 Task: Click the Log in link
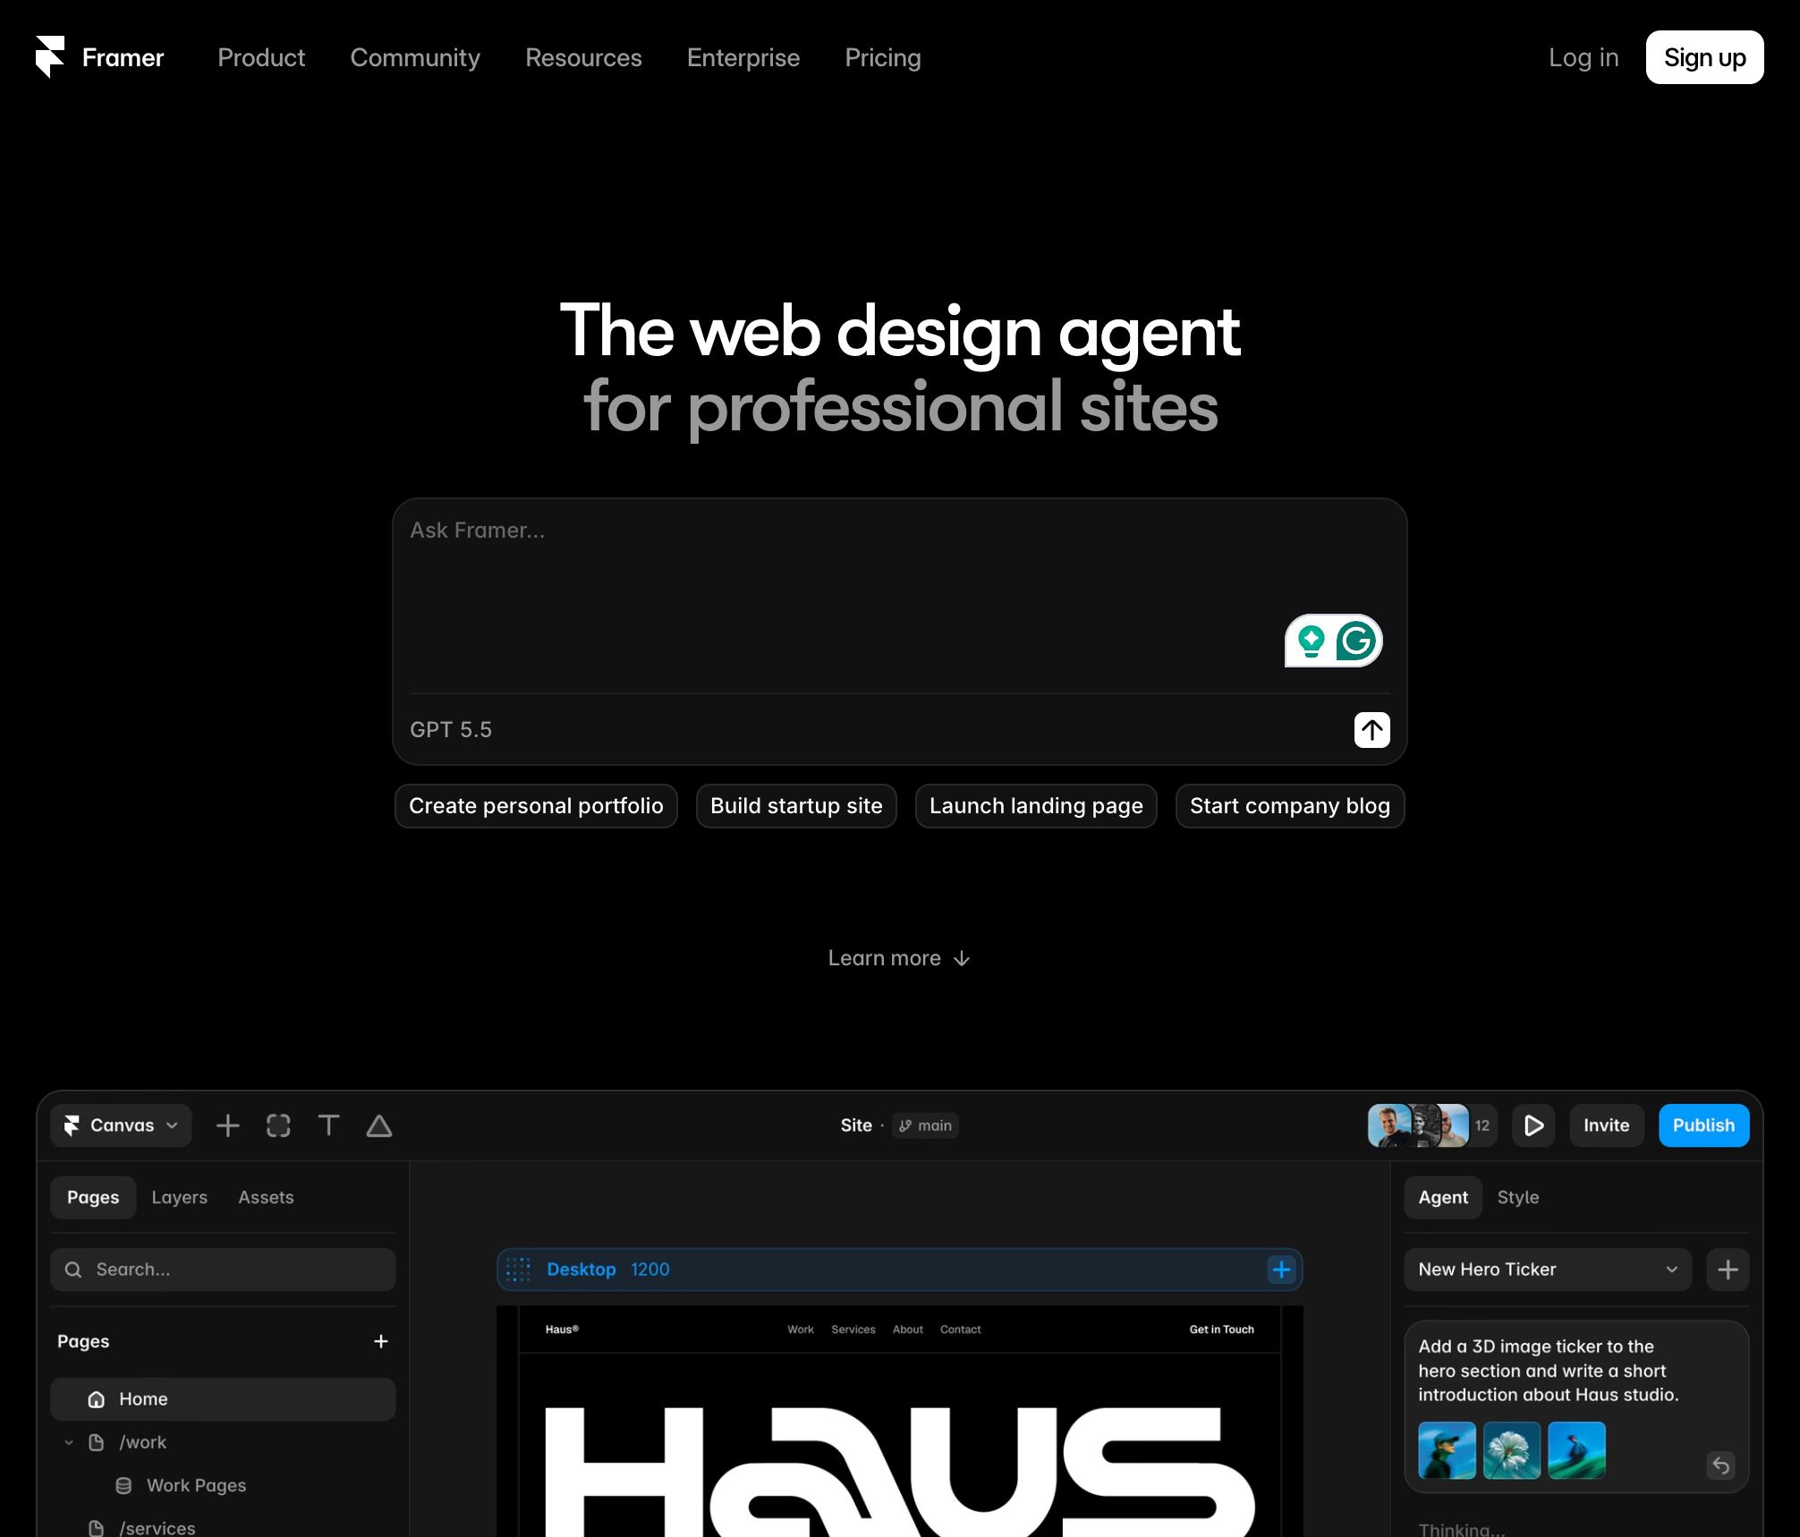point(1583,57)
